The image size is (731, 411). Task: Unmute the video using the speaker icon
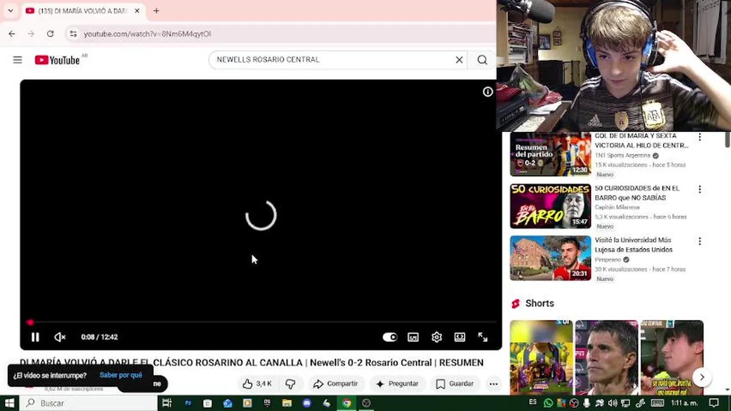(59, 337)
